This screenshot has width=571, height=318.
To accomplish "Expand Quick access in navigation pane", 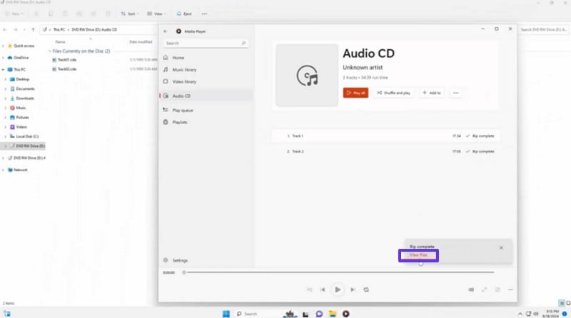I will pos(4,46).
